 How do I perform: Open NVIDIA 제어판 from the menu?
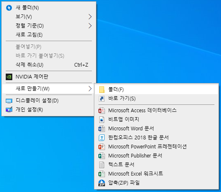49,77
